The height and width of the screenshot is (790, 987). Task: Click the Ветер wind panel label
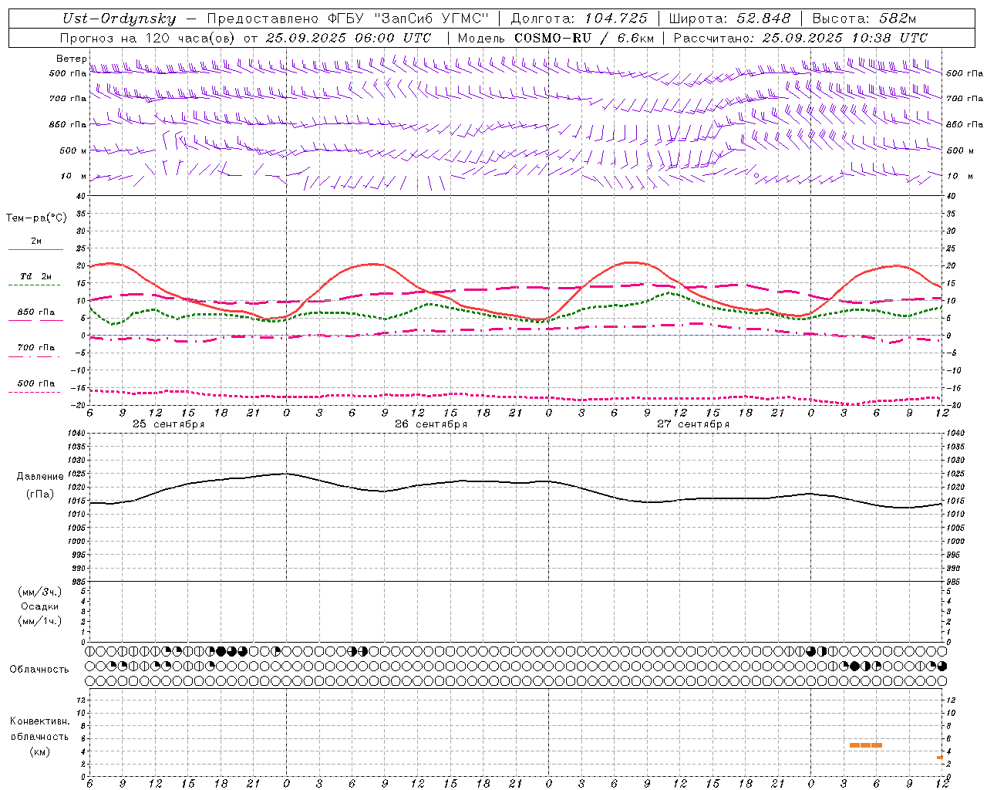[x=72, y=59]
